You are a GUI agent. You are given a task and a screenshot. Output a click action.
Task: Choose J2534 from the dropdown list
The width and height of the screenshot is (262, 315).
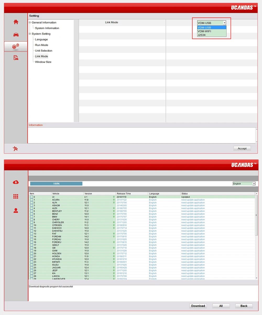[211, 35]
